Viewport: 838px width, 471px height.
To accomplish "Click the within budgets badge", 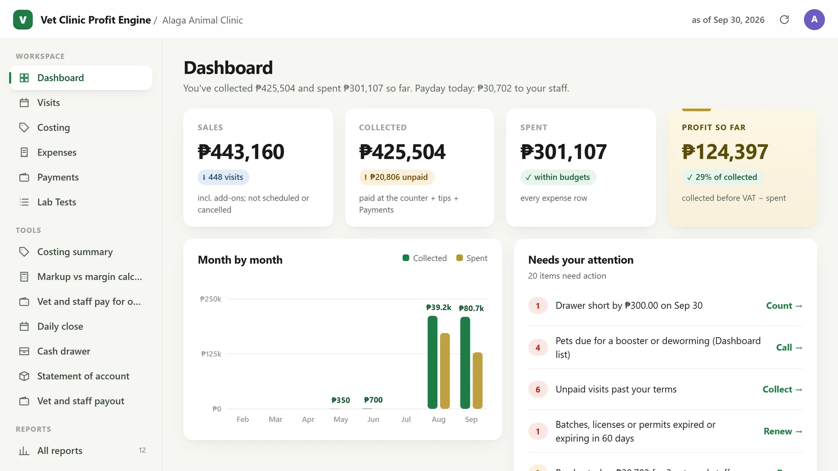I will (x=558, y=177).
